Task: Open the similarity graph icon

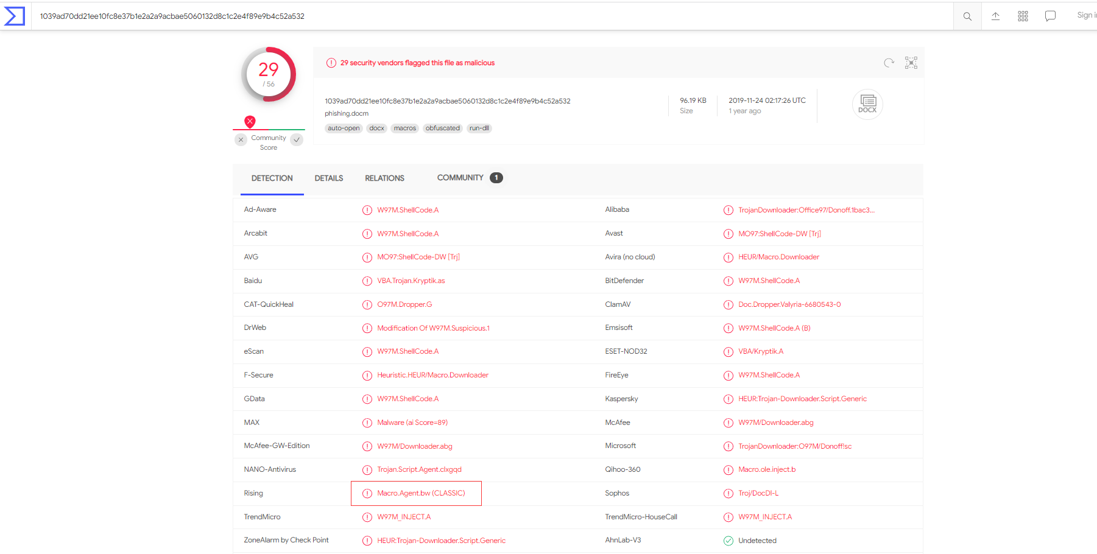Action: tap(911, 63)
